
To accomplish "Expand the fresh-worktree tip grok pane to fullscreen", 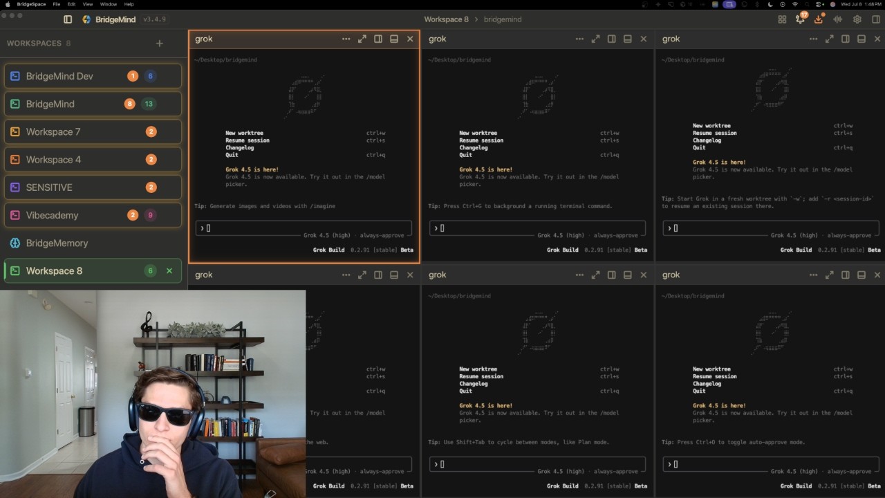I will [x=829, y=39].
